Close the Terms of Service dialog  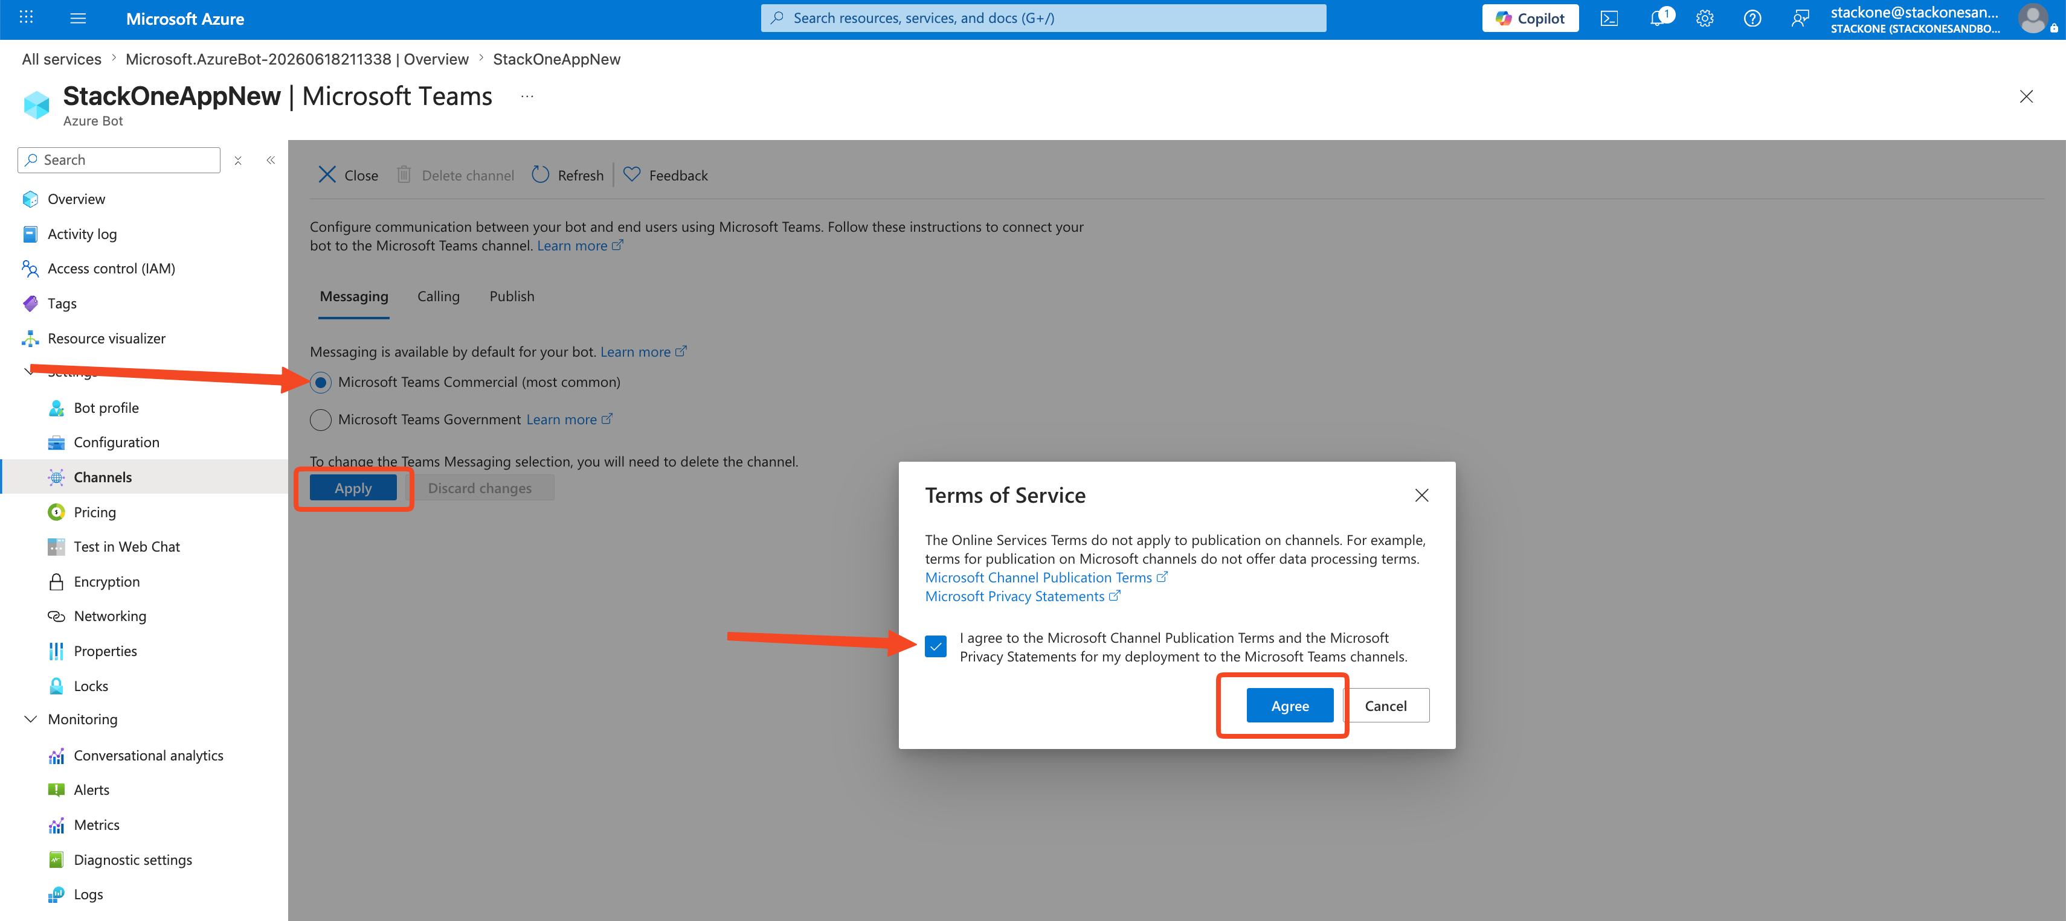(x=1422, y=496)
